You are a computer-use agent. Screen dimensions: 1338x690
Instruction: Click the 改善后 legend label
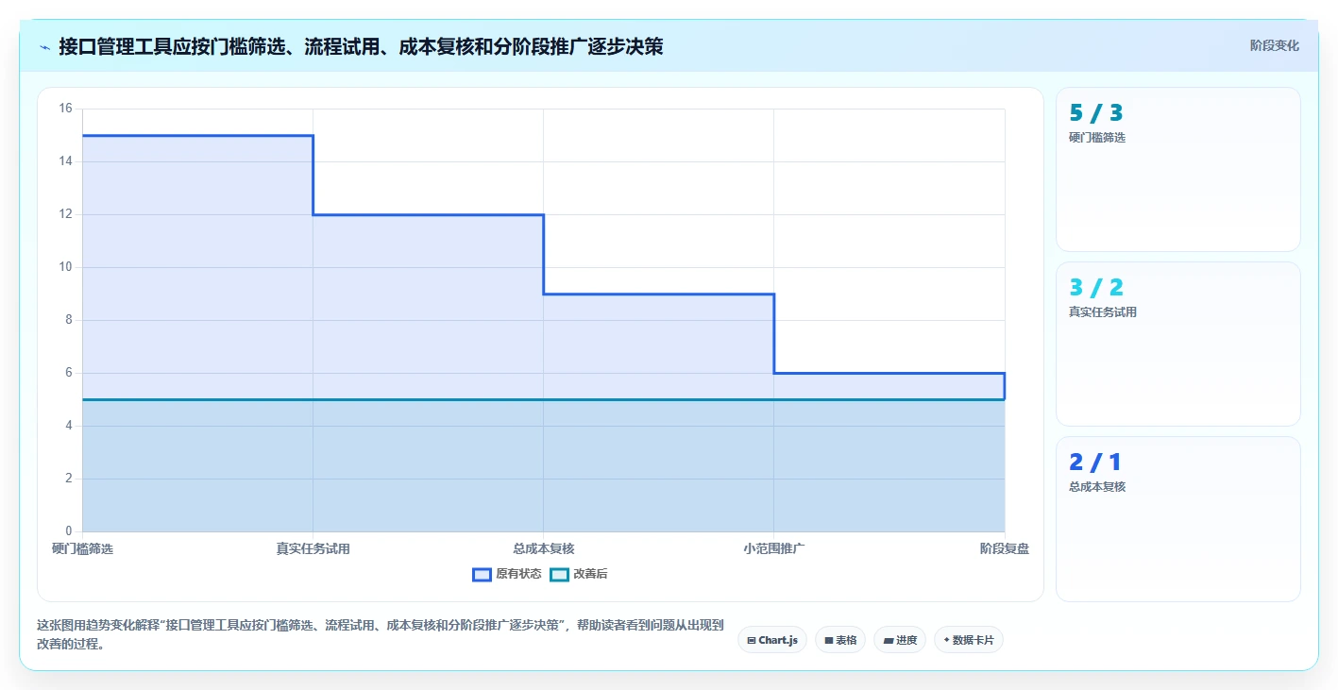(590, 574)
